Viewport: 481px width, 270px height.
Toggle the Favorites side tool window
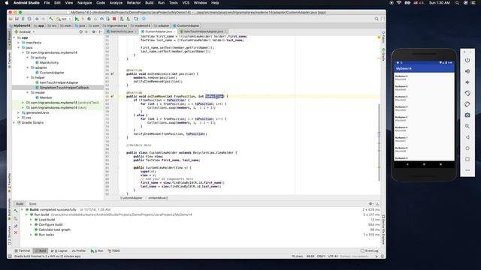coord(9,183)
